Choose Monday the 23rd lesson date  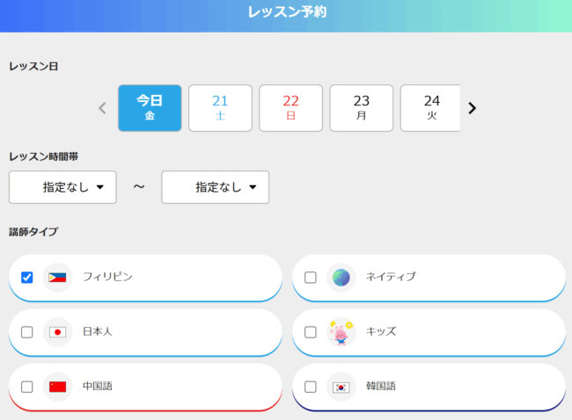click(x=361, y=108)
